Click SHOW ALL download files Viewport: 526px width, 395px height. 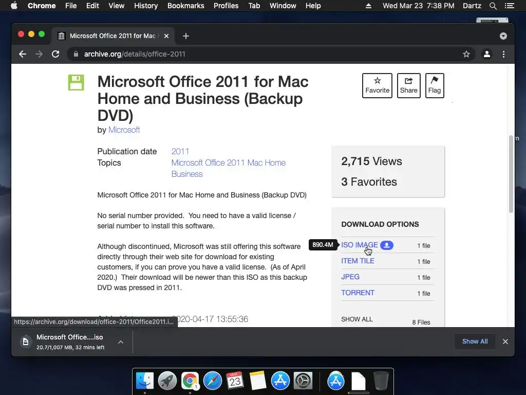357,319
